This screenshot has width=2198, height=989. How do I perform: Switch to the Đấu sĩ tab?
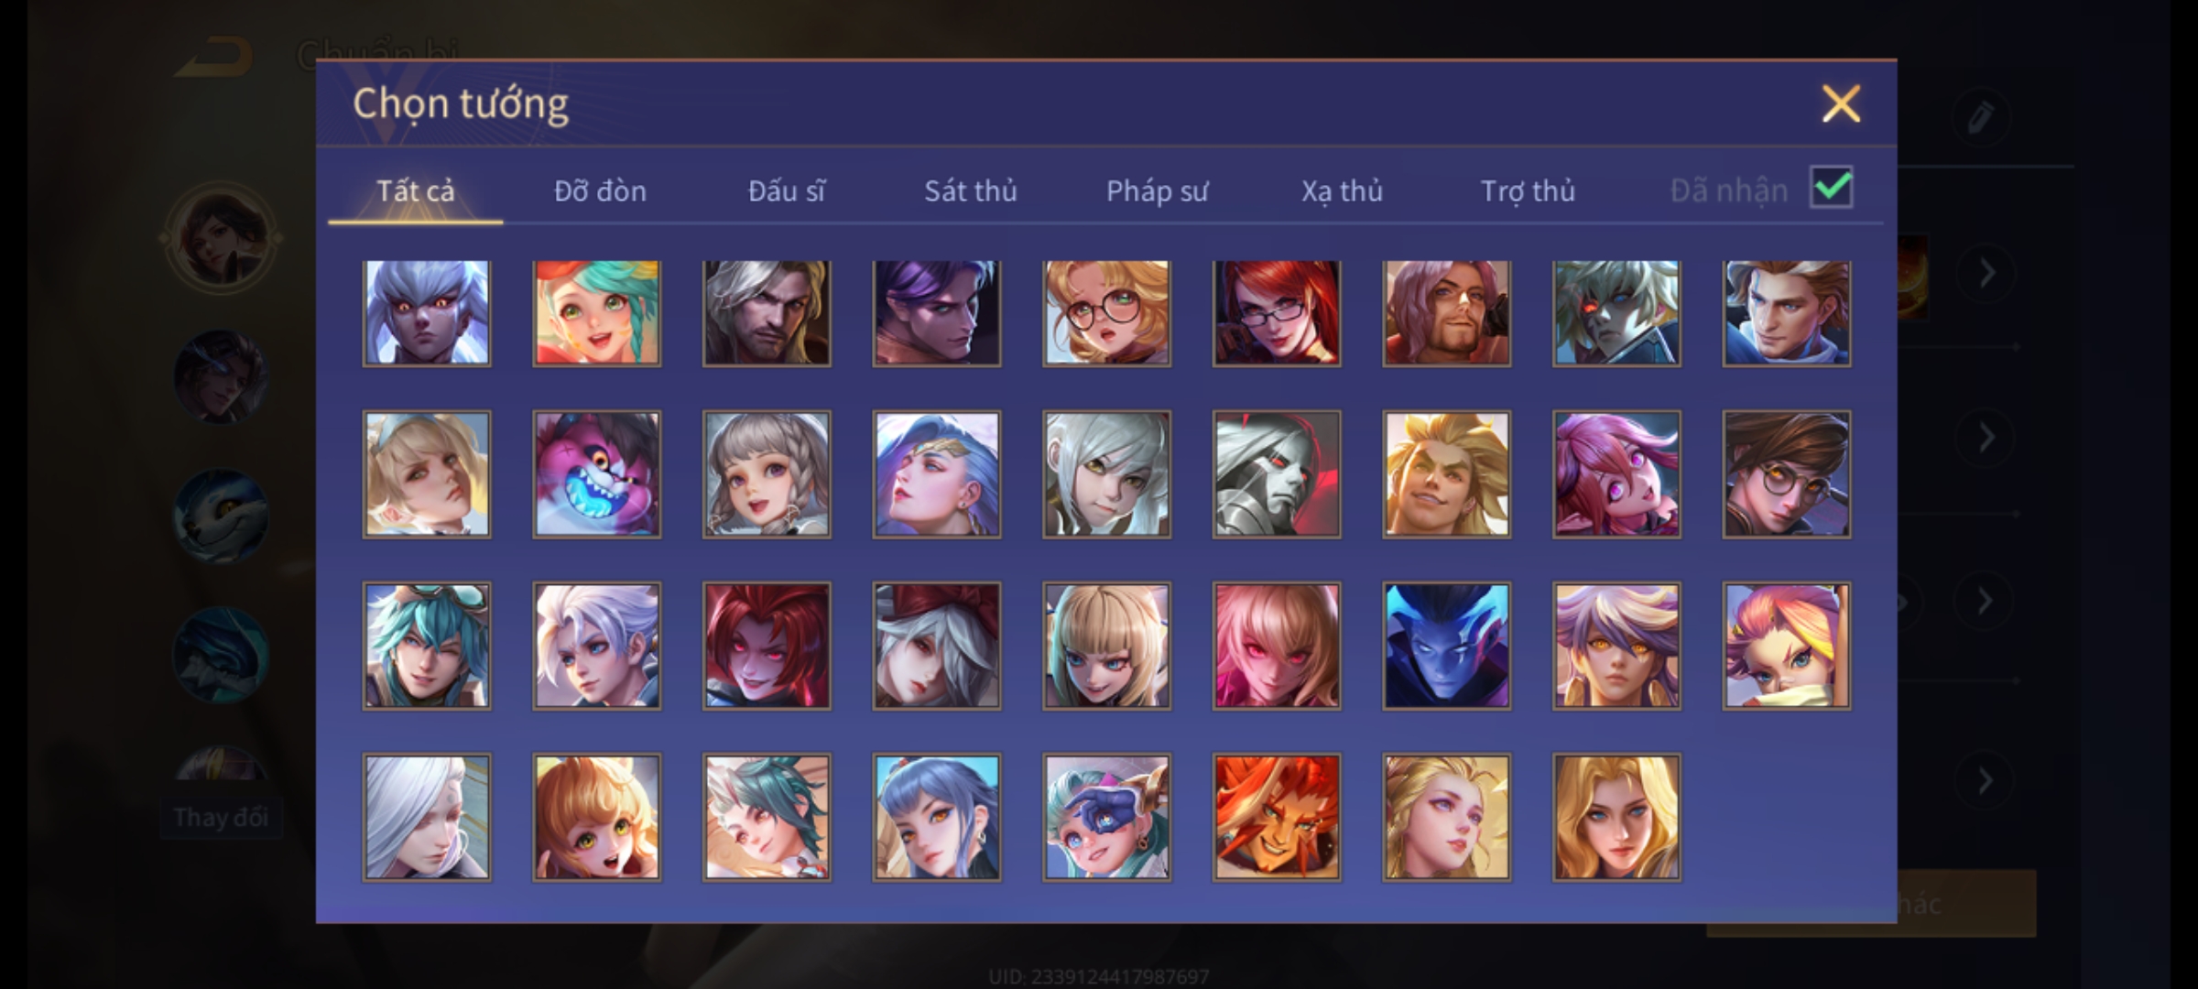pyautogui.click(x=786, y=190)
